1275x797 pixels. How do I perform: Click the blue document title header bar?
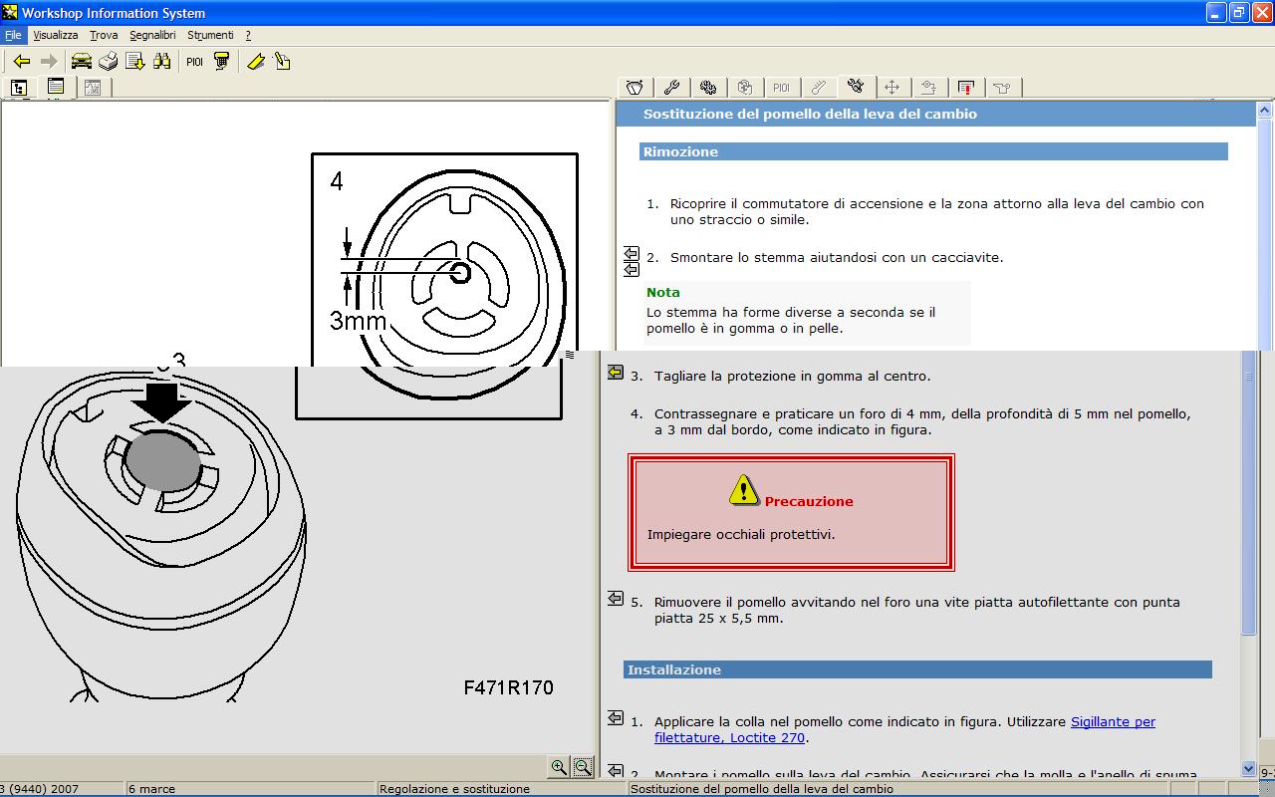pyautogui.click(x=936, y=114)
